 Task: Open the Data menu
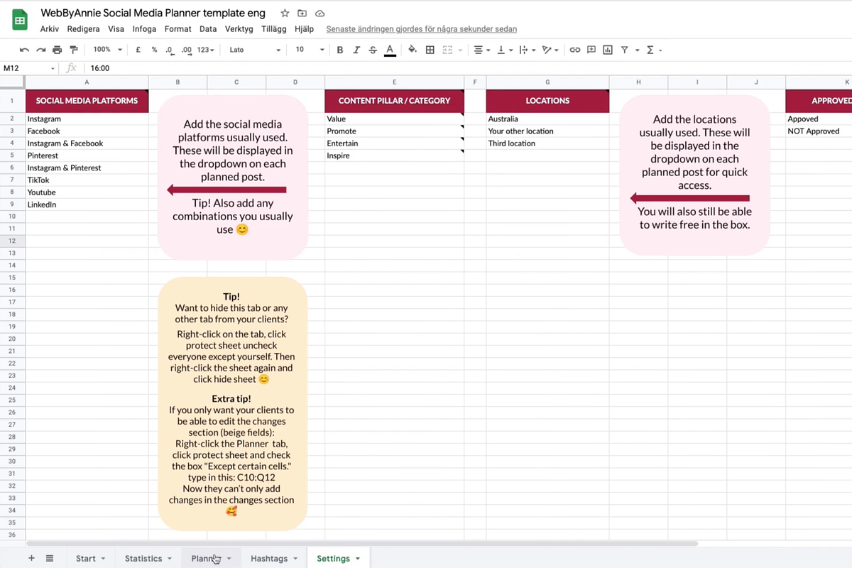tap(208, 29)
